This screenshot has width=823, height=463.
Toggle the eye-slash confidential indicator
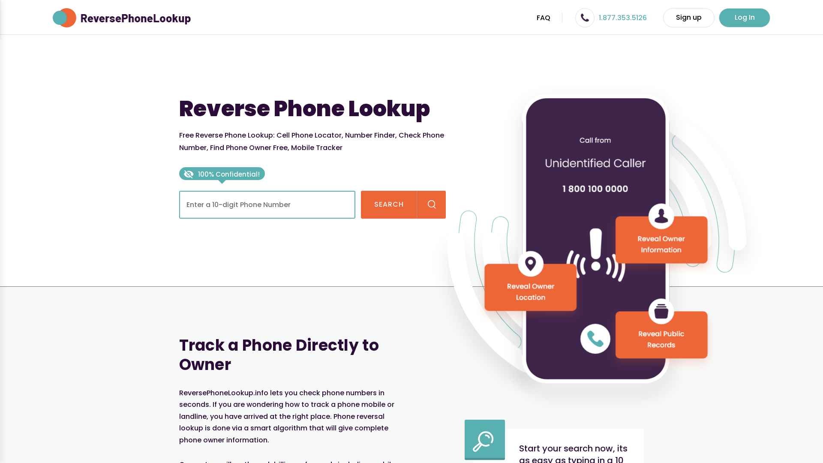coord(188,174)
